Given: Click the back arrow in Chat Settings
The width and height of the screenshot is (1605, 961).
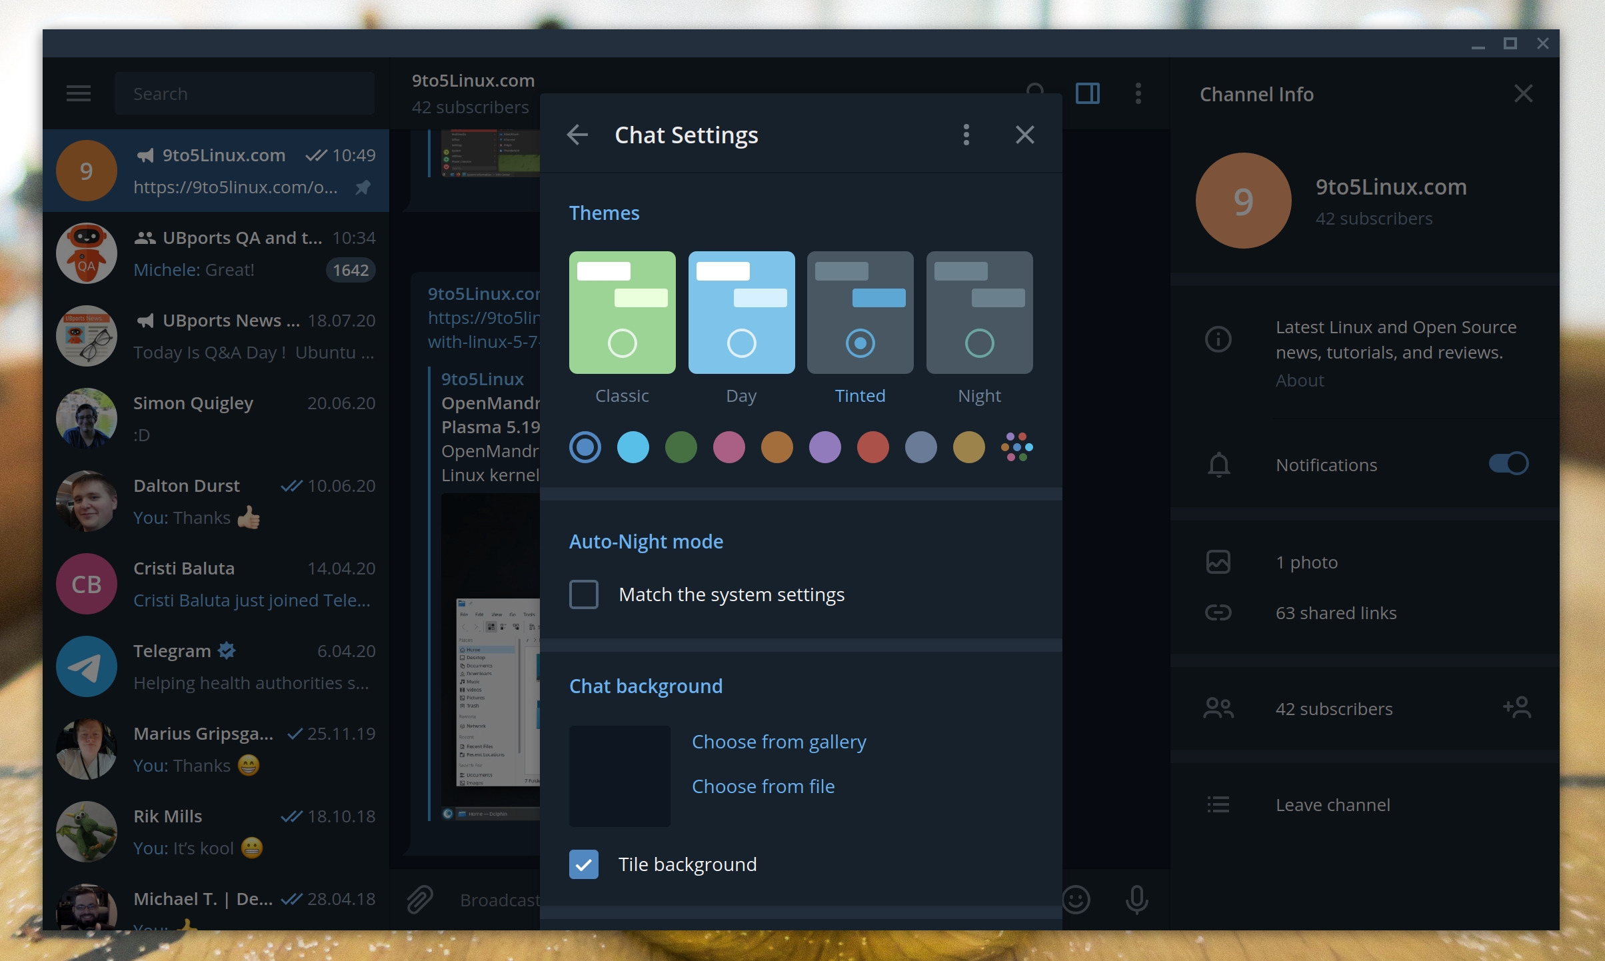Looking at the screenshot, I should click(577, 135).
